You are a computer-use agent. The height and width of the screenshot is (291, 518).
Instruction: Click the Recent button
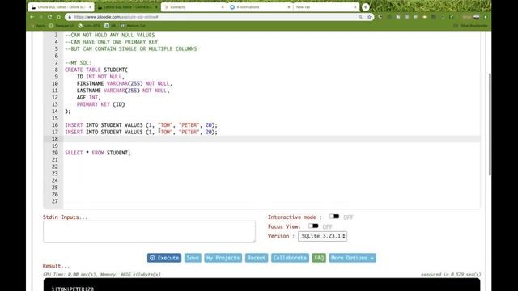[257, 258]
